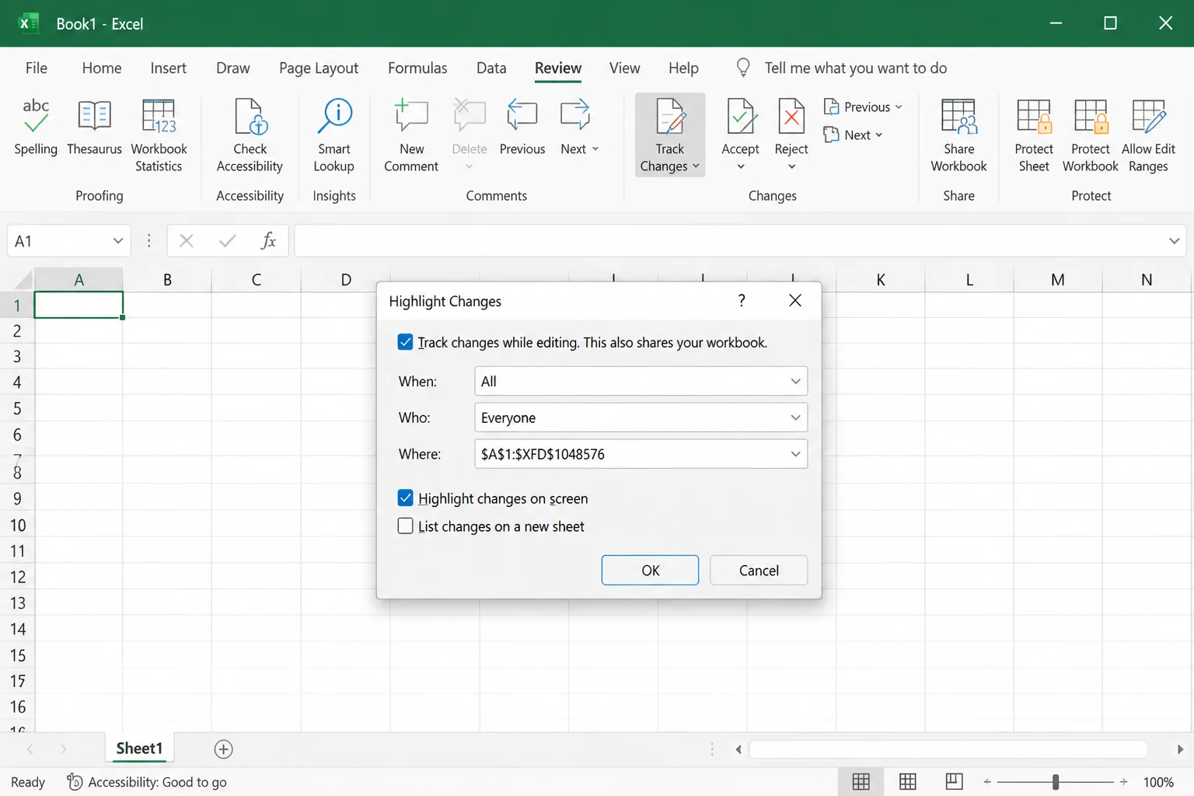Click zoom in plus button
This screenshot has width=1194, height=796.
(1123, 782)
